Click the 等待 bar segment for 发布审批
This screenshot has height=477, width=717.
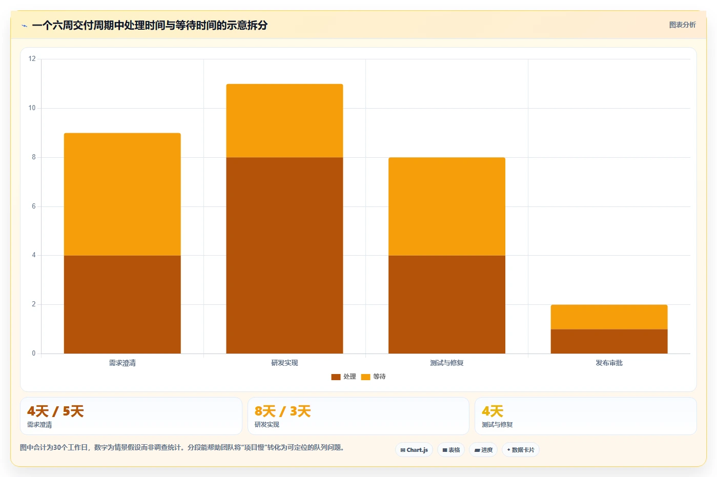tap(609, 317)
